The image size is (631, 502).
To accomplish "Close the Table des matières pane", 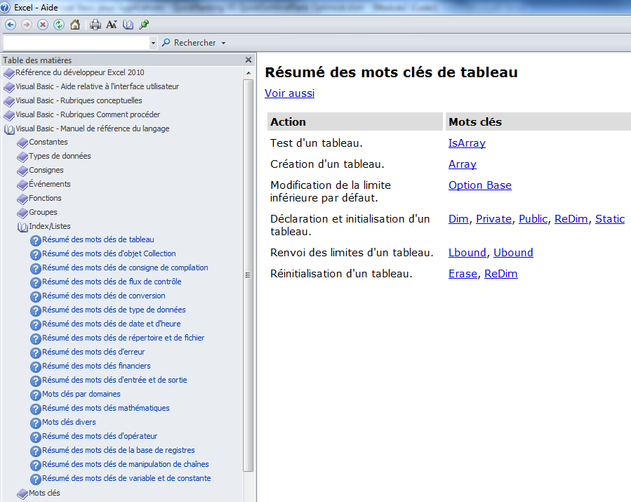I will point(248,60).
